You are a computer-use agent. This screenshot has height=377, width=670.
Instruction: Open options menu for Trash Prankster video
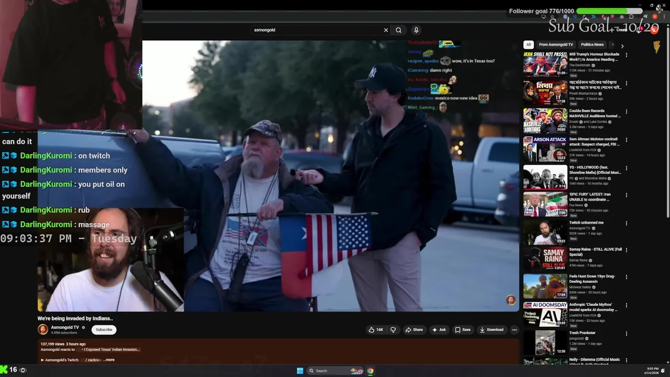tap(627, 334)
